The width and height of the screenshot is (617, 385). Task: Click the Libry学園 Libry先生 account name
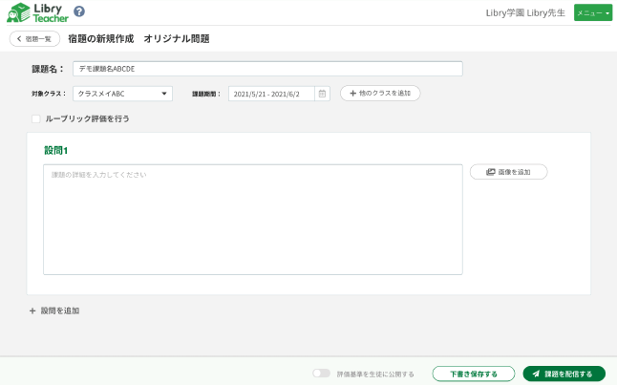(527, 12)
